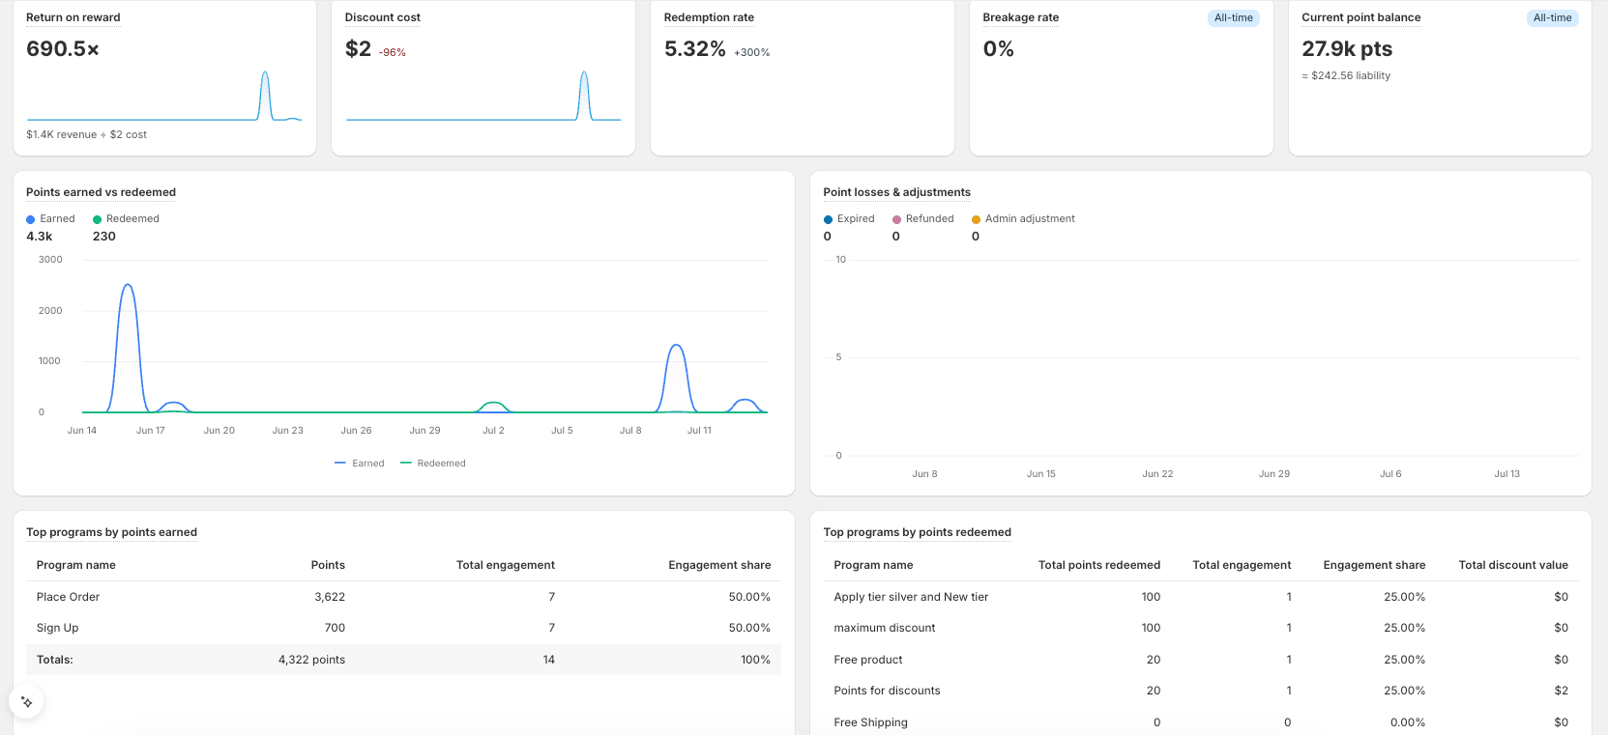
Task: Click the +300% redemption rate change
Action: 752,53
